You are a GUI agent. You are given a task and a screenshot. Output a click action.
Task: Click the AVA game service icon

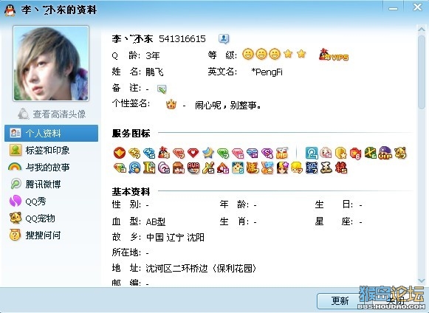coord(193,168)
